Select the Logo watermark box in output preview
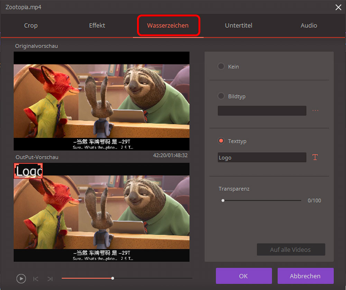The height and width of the screenshot is (290, 346). 28,171
